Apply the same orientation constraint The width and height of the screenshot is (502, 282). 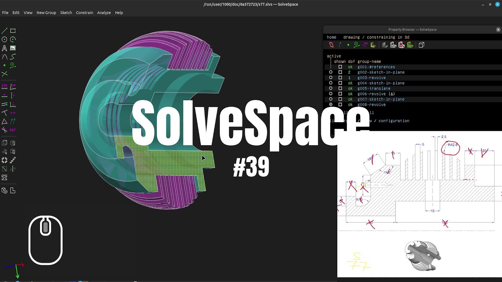coord(13,121)
